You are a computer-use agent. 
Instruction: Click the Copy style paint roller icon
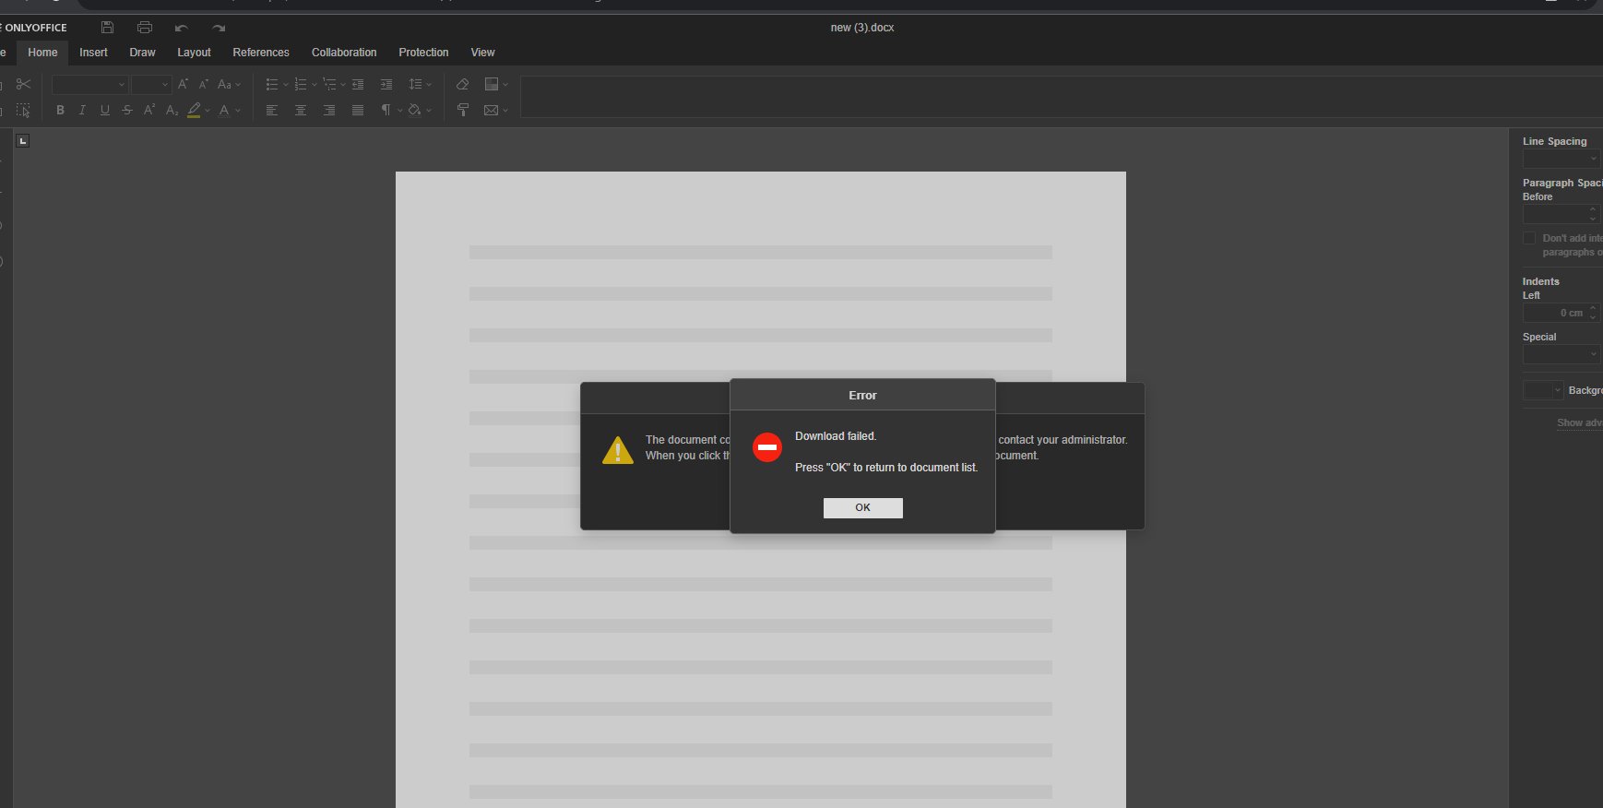coord(463,110)
